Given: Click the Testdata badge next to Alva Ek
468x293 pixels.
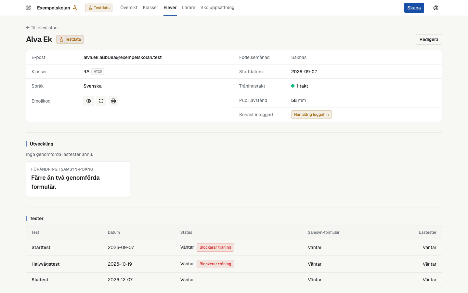Looking at the screenshot, I should (70, 39).
